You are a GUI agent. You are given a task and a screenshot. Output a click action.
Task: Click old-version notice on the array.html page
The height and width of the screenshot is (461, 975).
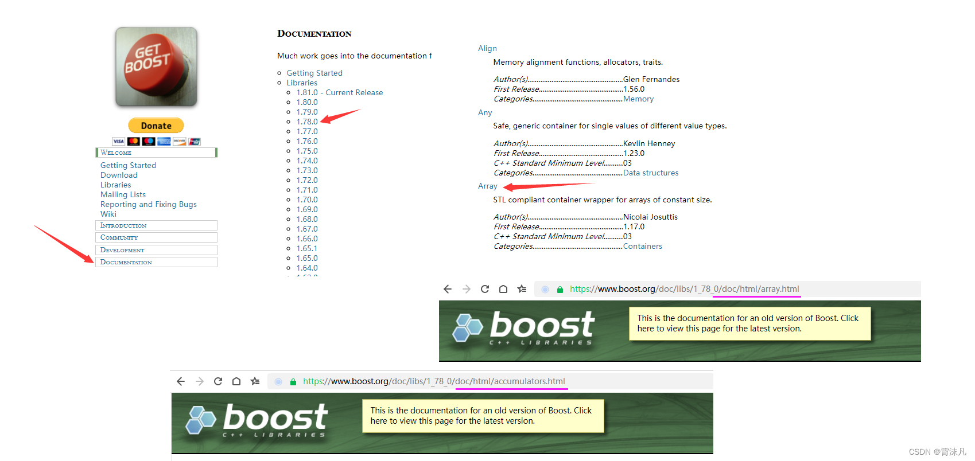[x=749, y=323]
